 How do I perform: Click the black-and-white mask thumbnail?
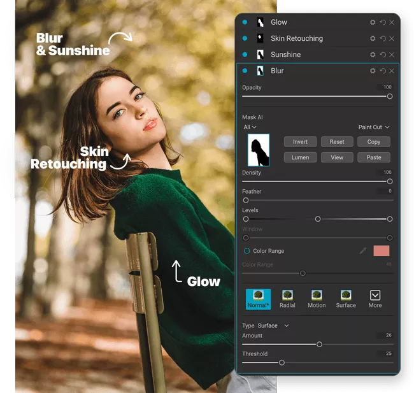(258, 150)
